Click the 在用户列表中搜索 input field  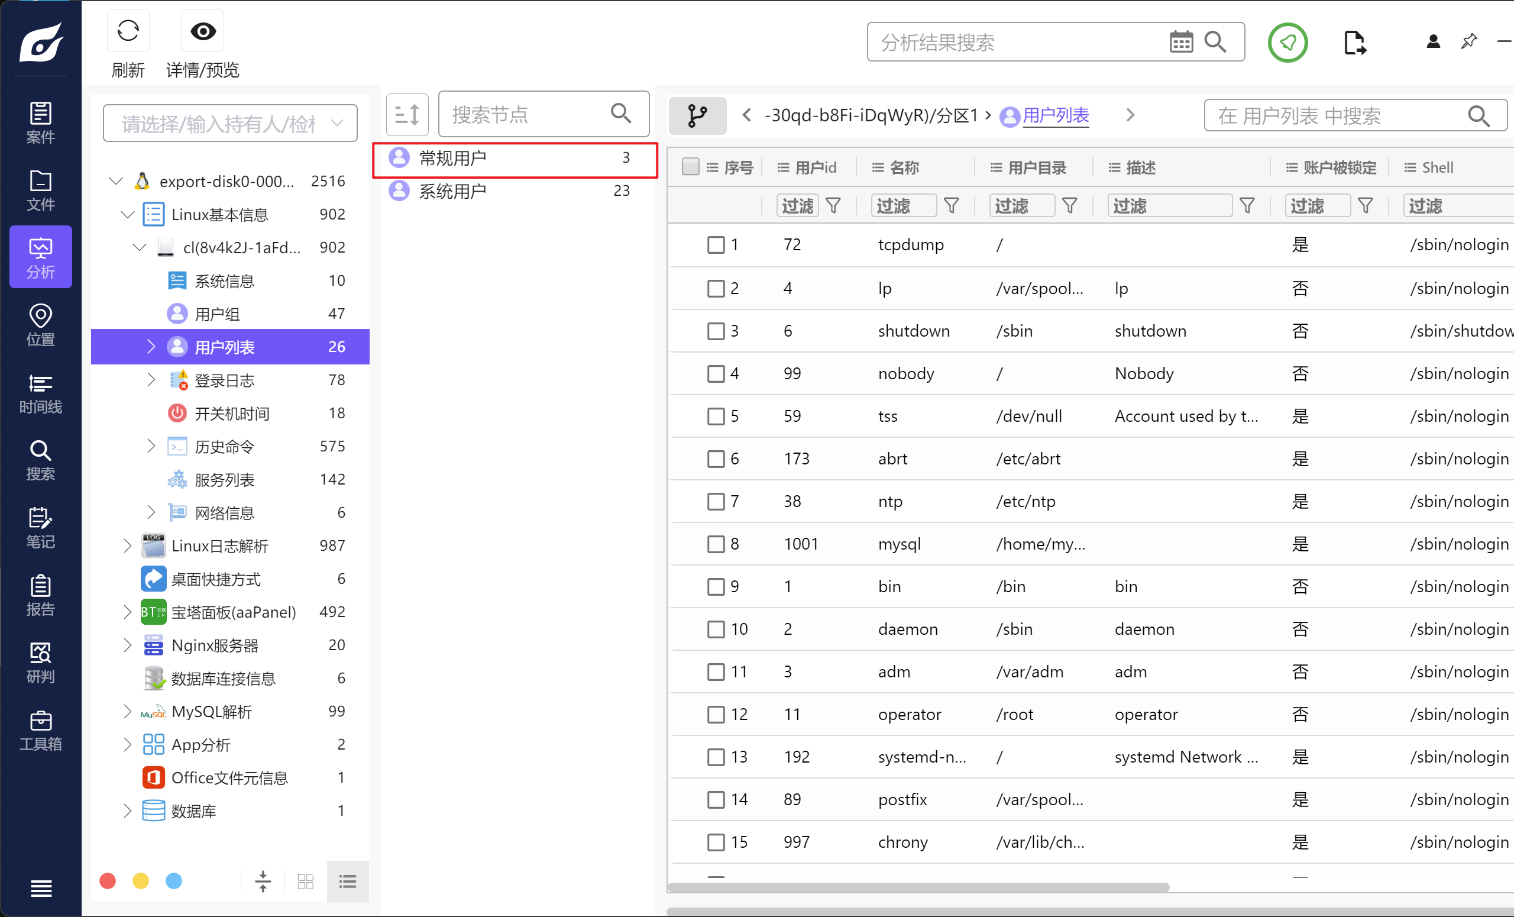click(x=1334, y=115)
